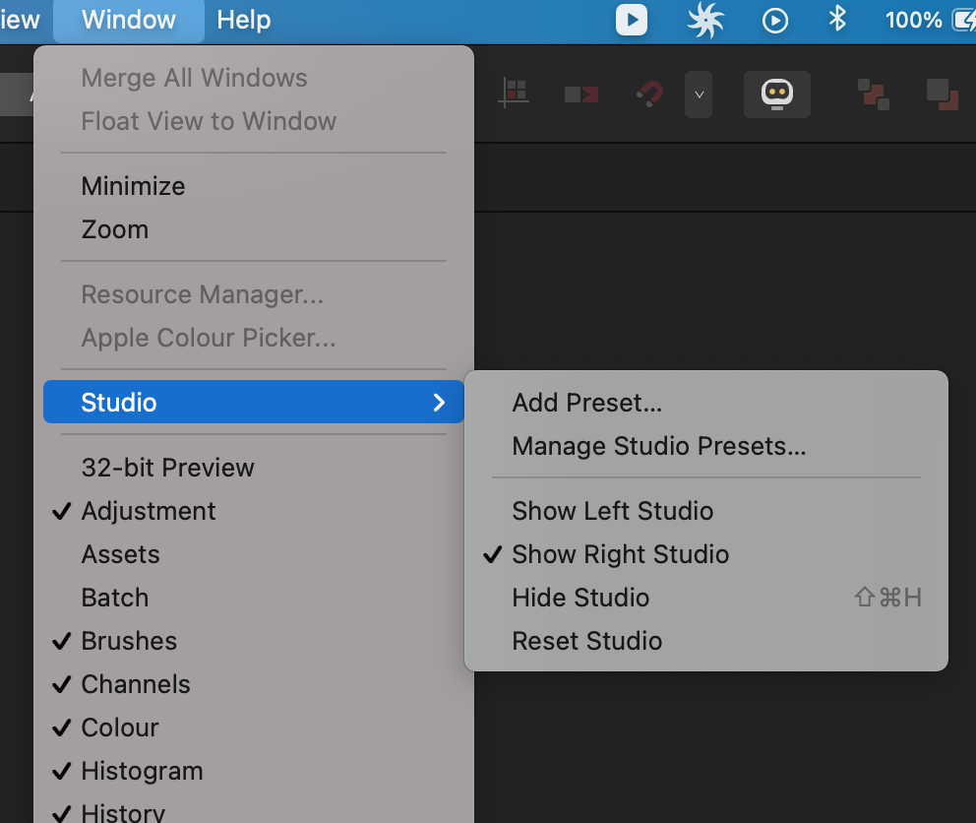Viewport: 976px width, 823px height.
Task: Open the snapping options dropdown arrow
Action: (x=699, y=95)
